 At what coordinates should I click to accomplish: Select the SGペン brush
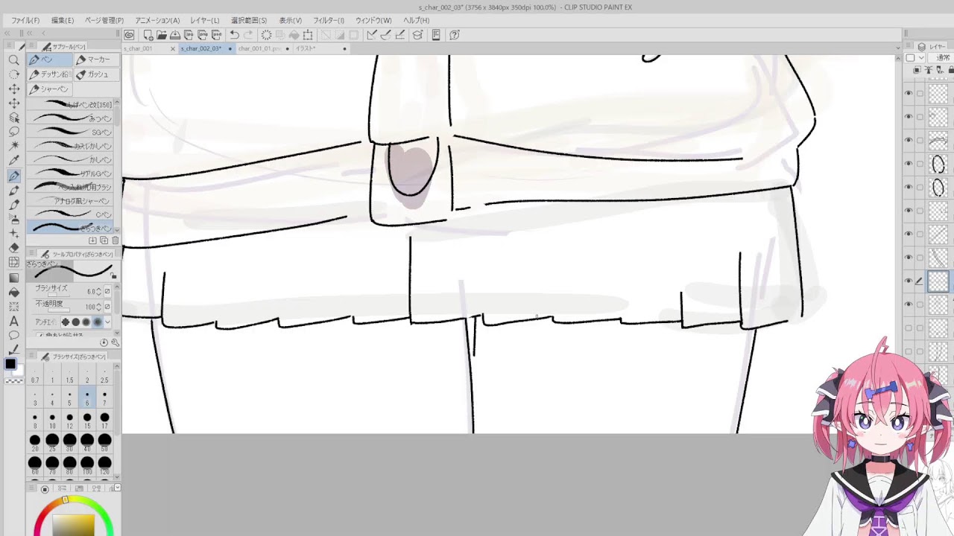pyautogui.click(x=71, y=133)
